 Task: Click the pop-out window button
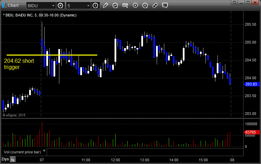coord(235,2)
